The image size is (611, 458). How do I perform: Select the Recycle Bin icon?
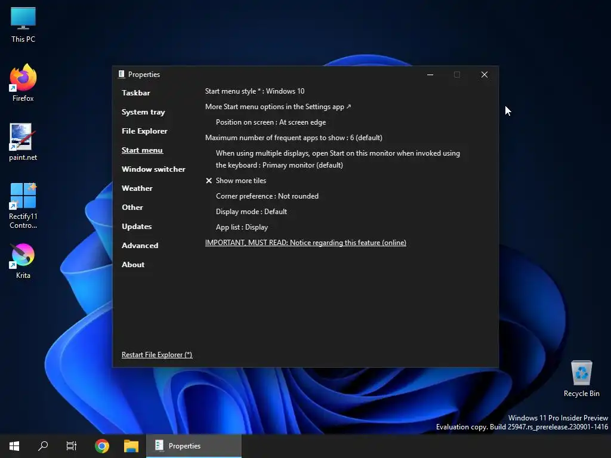[x=581, y=378]
